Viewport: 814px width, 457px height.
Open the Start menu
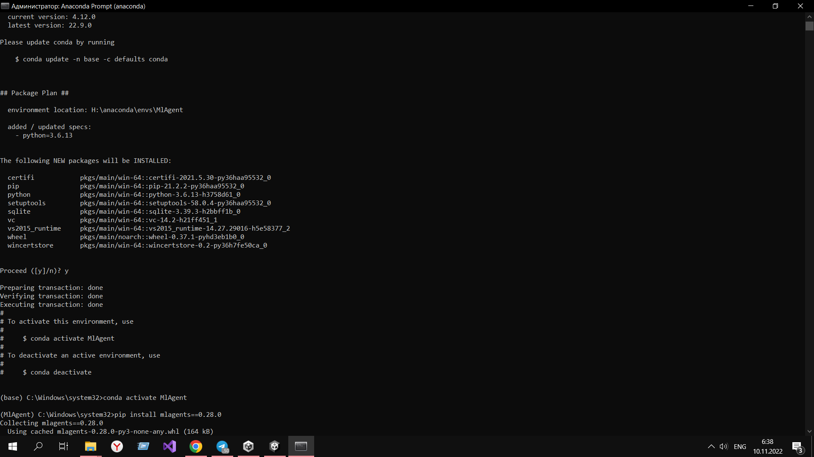point(12,446)
